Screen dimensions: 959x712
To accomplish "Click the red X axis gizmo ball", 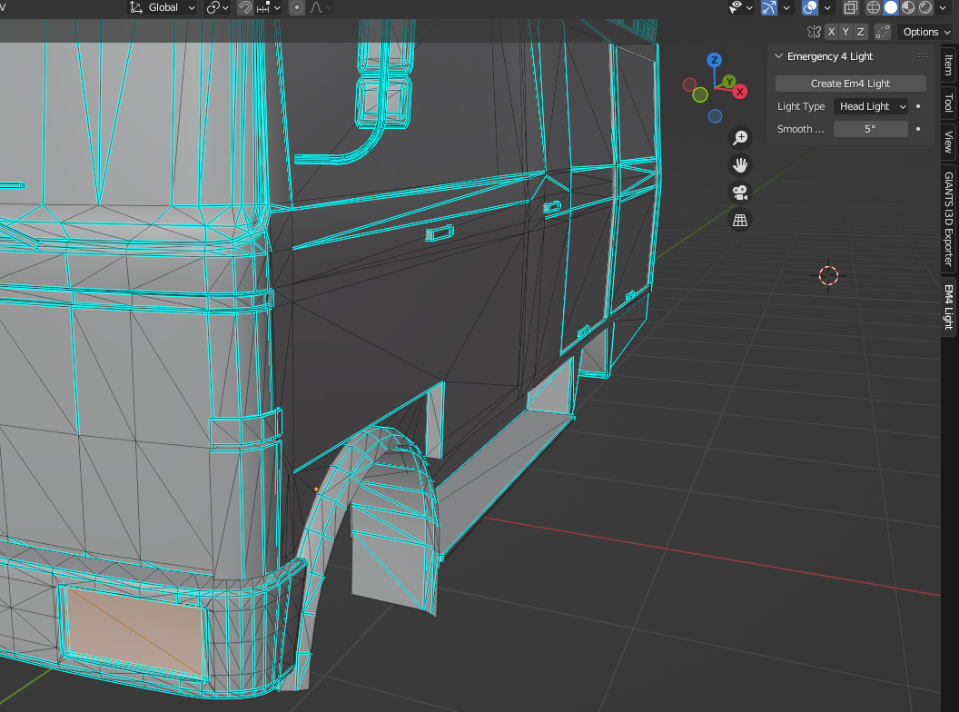I will tap(740, 92).
